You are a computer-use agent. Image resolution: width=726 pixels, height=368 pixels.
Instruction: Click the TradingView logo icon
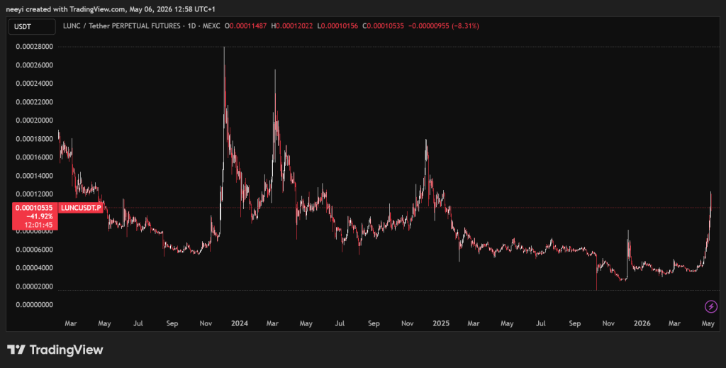pos(16,350)
